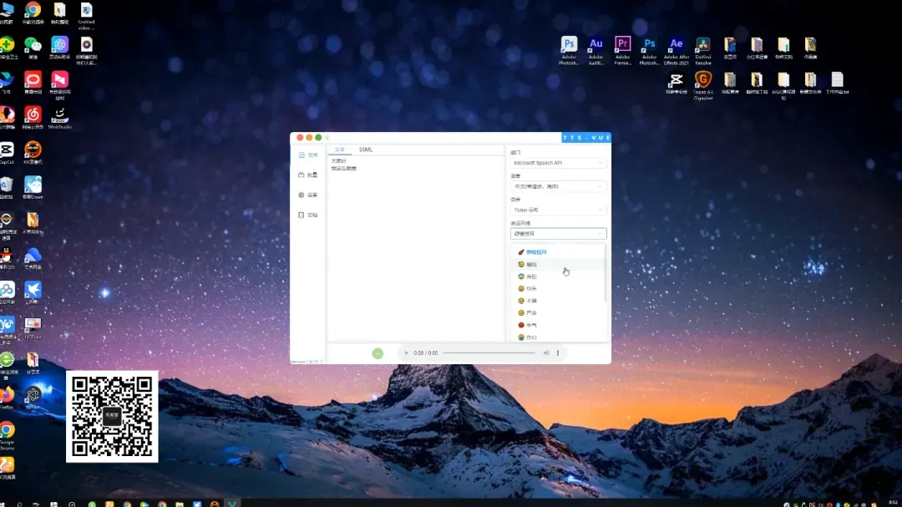Screen dimensions: 902x507
Task: Open the tts-vue desktop shortcut icon
Action: (33, 398)
